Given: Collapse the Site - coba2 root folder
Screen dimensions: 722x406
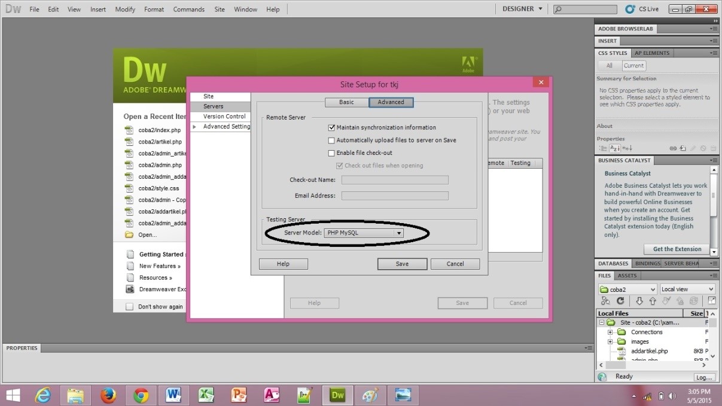Looking at the screenshot, I should pyautogui.click(x=601, y=322).
